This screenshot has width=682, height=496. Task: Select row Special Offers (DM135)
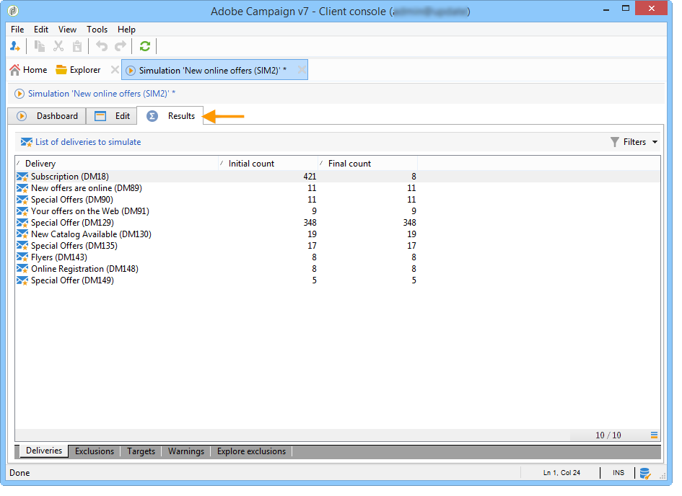point(338,247)
